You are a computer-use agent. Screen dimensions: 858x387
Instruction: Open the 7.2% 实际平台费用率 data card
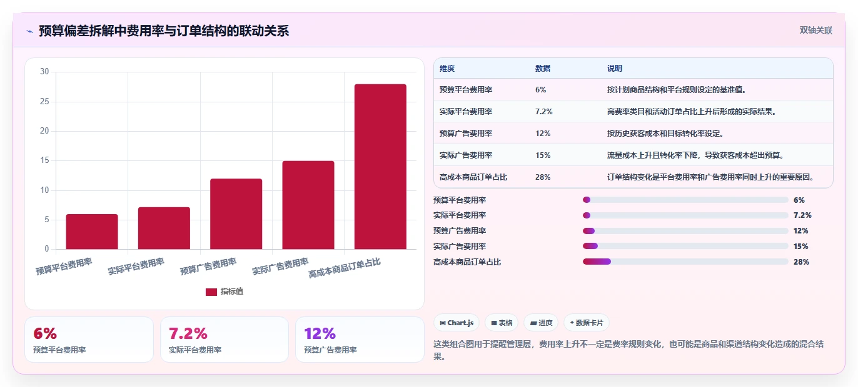pyautogui.click(x=225, y=340)
